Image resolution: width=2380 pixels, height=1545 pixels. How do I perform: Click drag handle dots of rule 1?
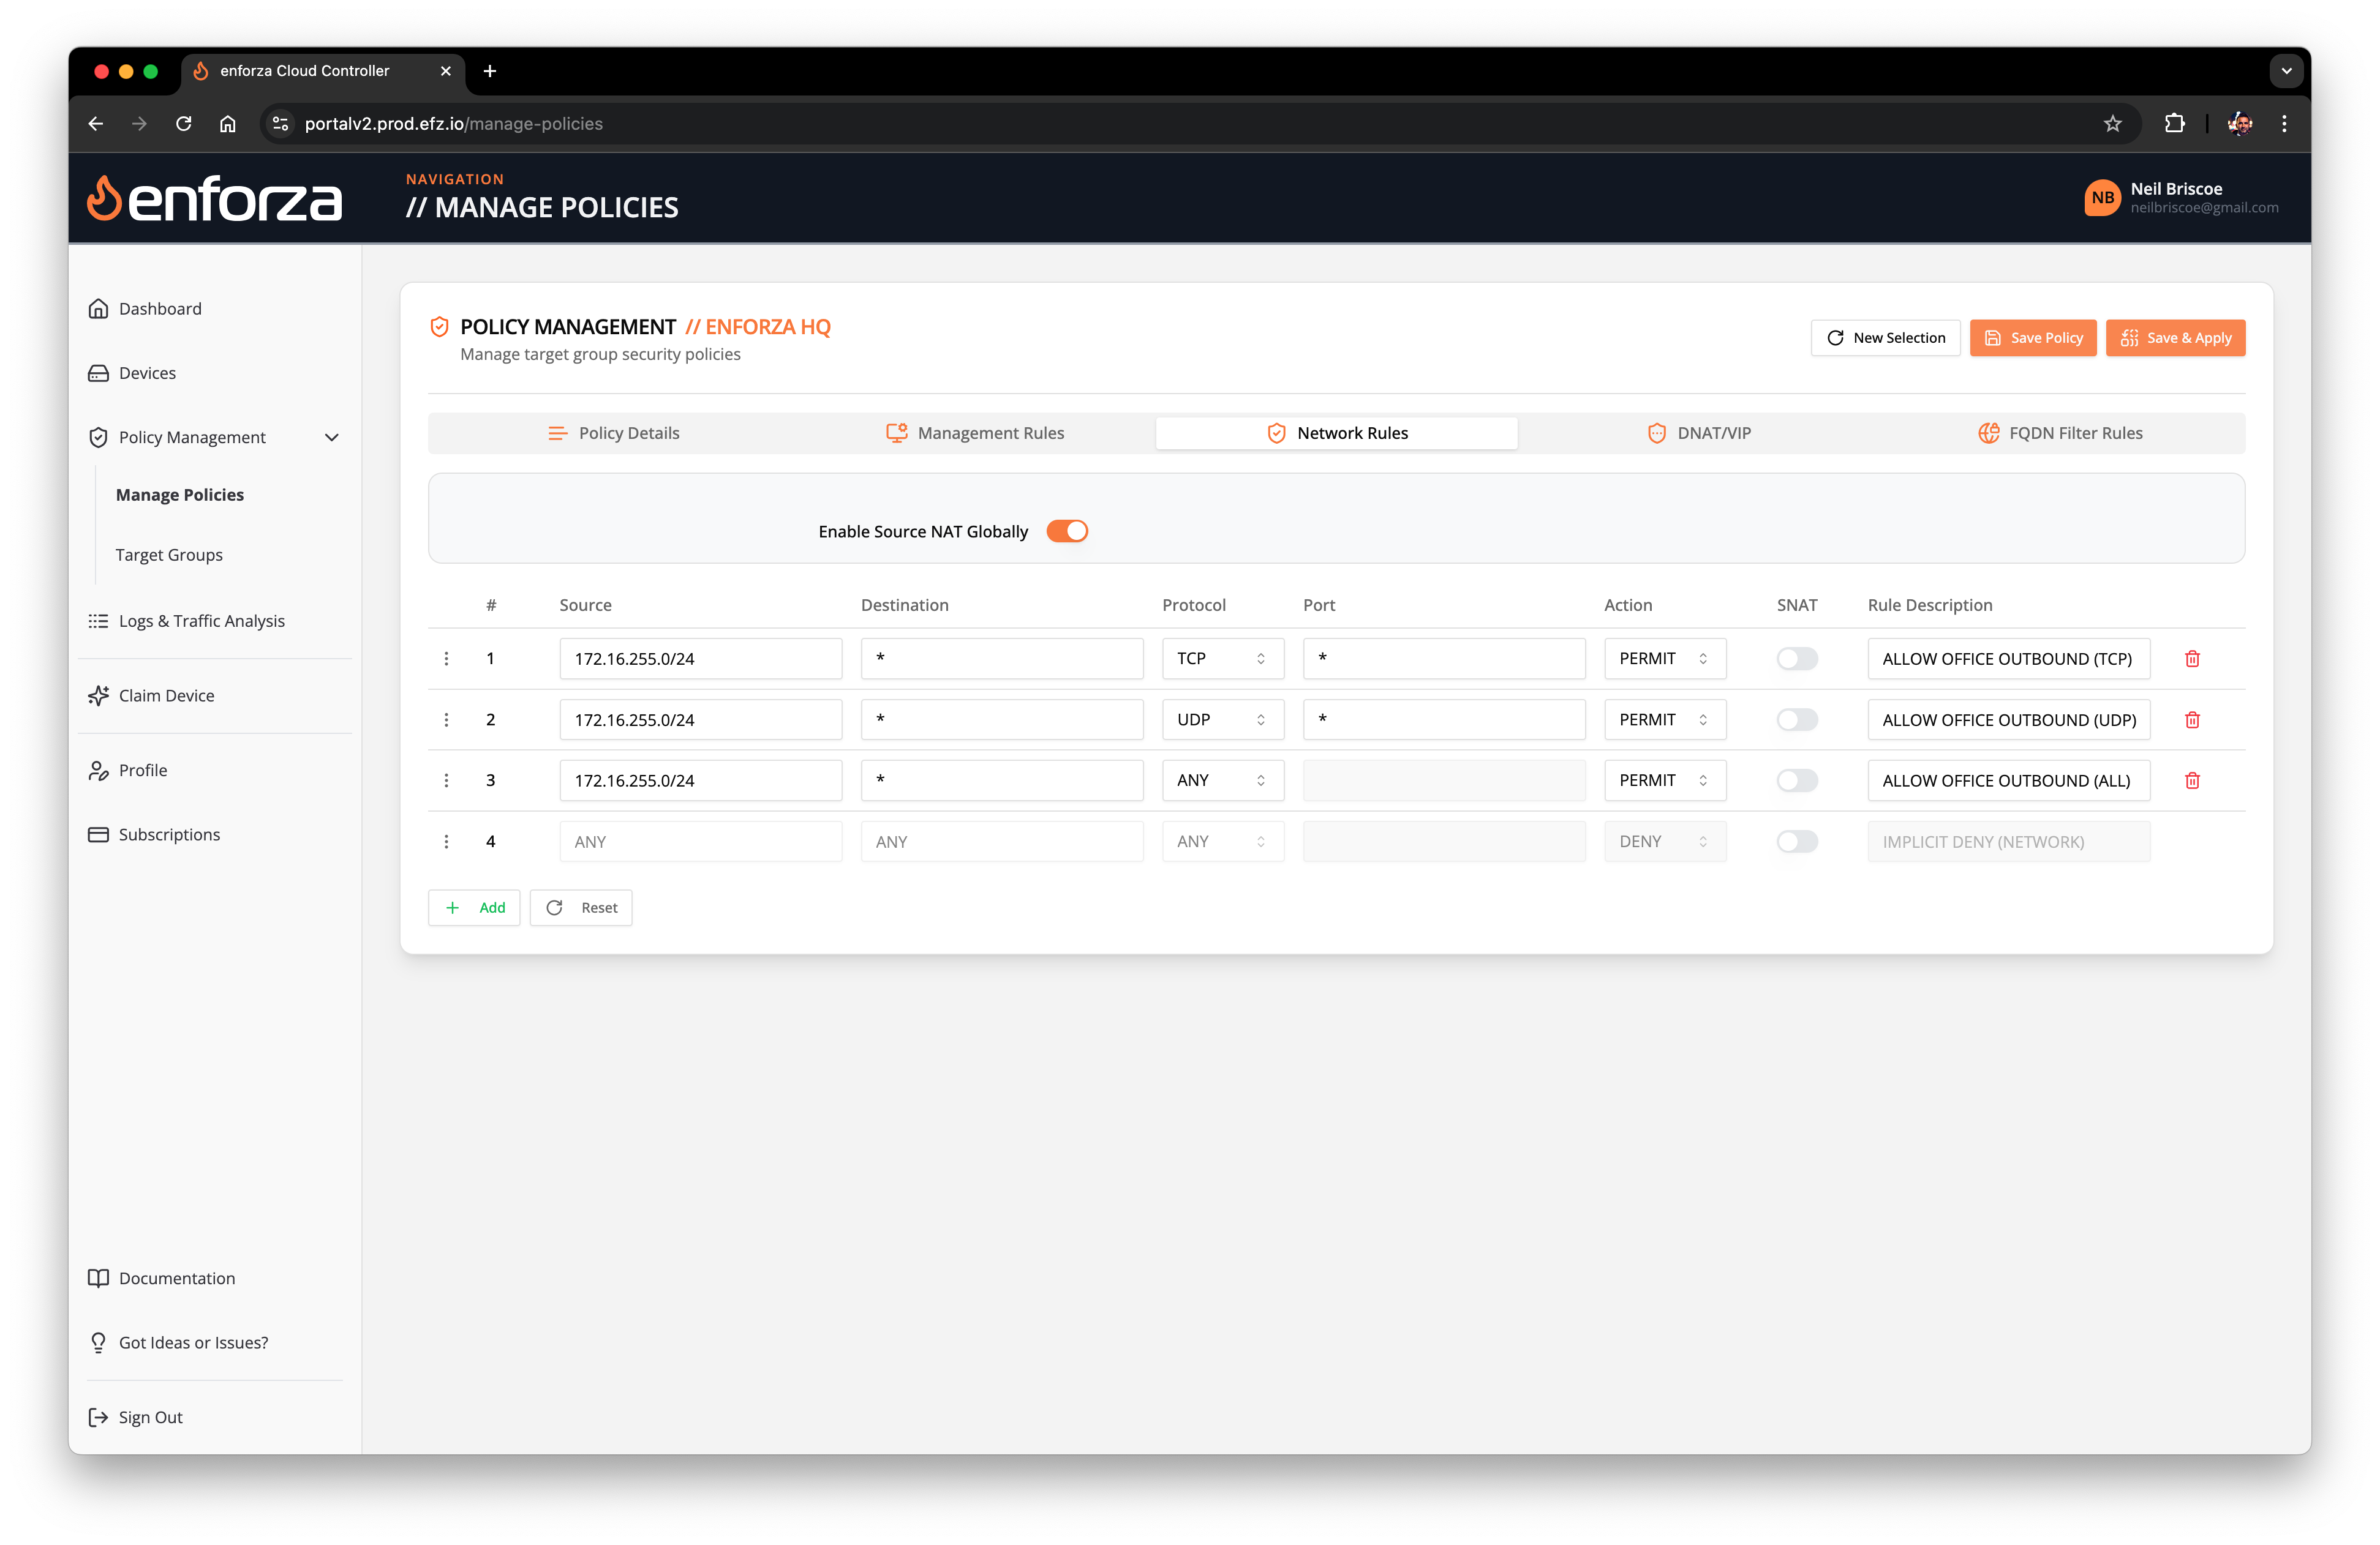click(x=446, y=659)
